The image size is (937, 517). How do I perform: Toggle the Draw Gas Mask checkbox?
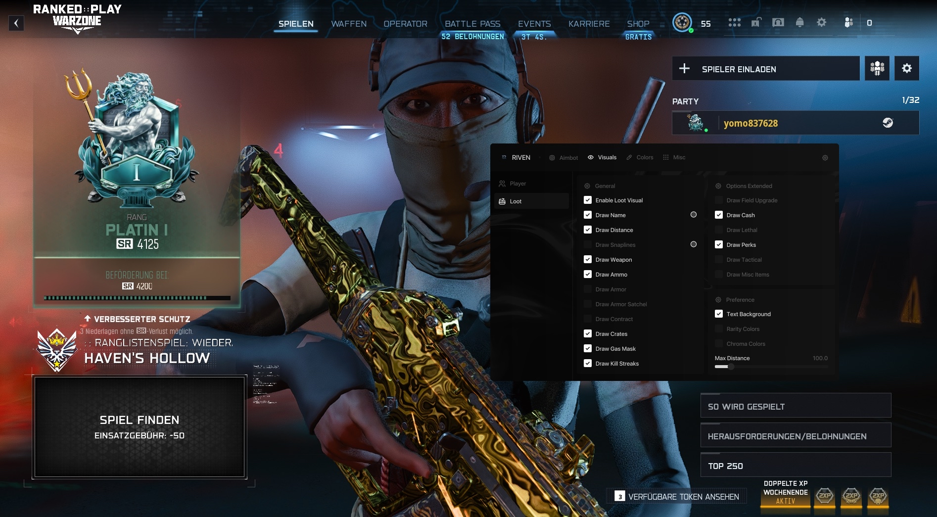(x=588, y=348)
